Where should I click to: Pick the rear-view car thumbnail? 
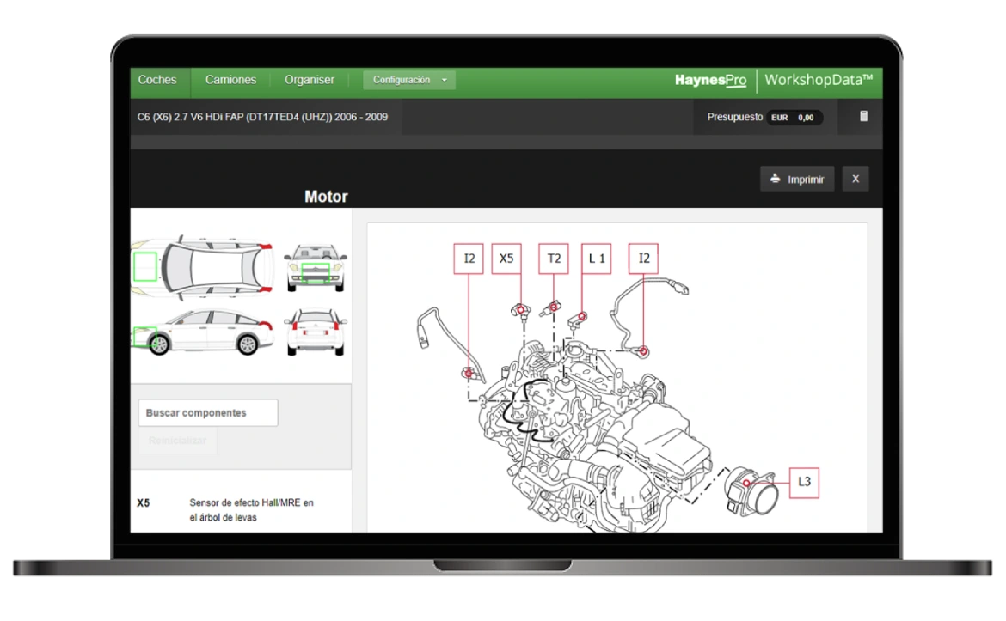pyautogui.click(x=316, y=332)
